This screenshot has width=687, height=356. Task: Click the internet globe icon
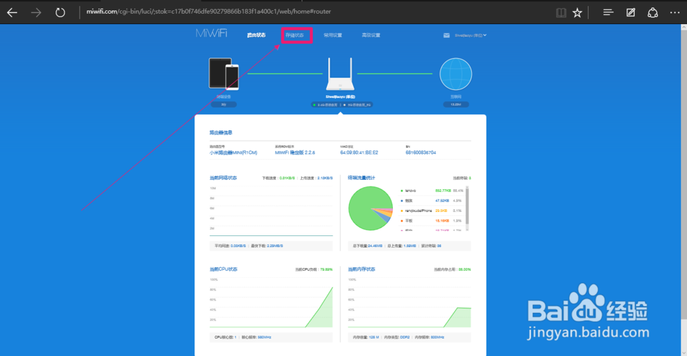pyautogui.click(x=455, y=74)
